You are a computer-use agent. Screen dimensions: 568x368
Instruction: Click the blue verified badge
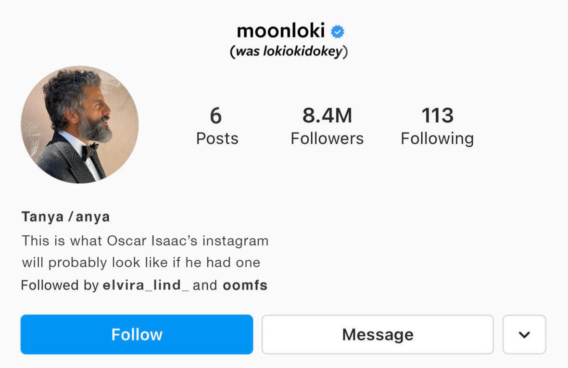338,32
